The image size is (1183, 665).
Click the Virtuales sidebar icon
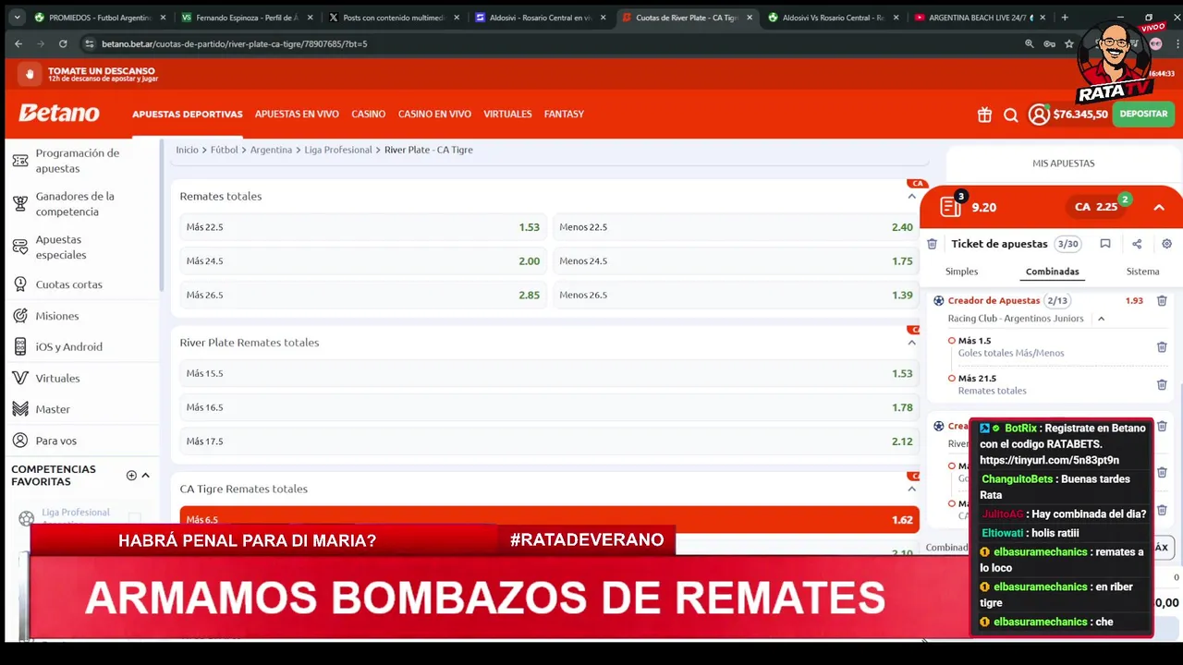[20, 378]
